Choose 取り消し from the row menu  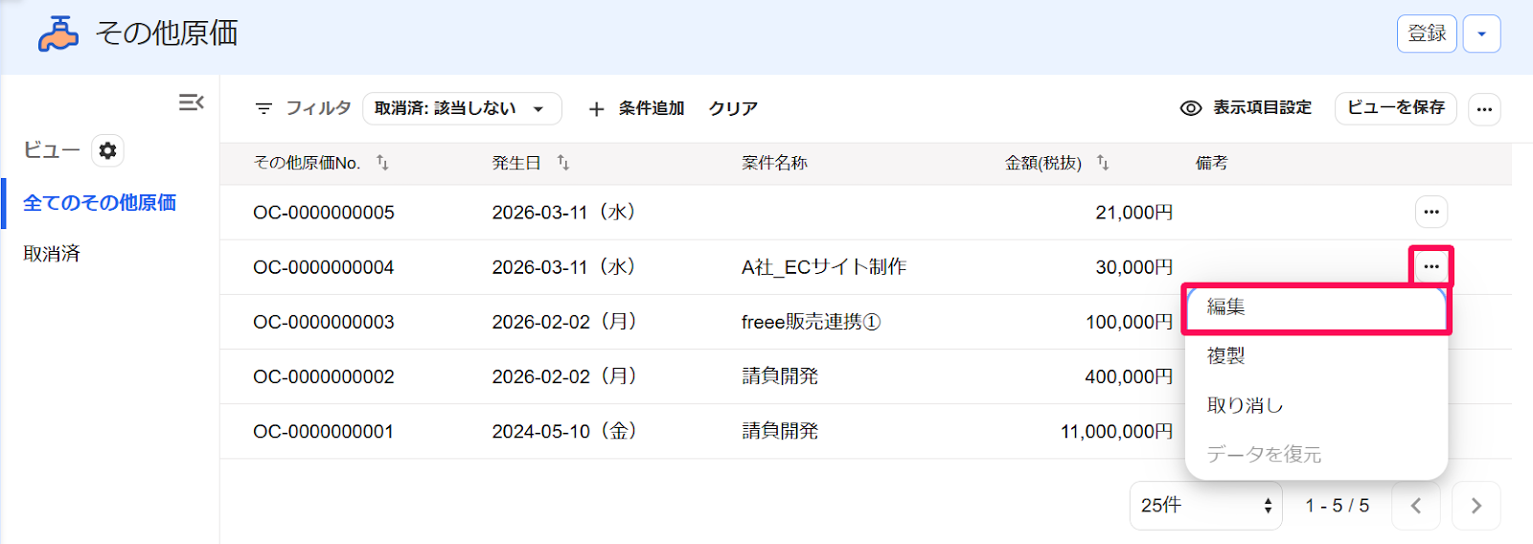(x=1316, y=405)
